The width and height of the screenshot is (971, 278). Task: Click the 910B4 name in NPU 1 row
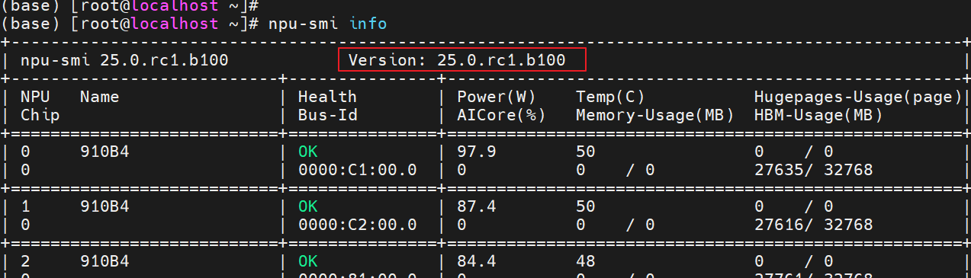(x=104, y=206)
